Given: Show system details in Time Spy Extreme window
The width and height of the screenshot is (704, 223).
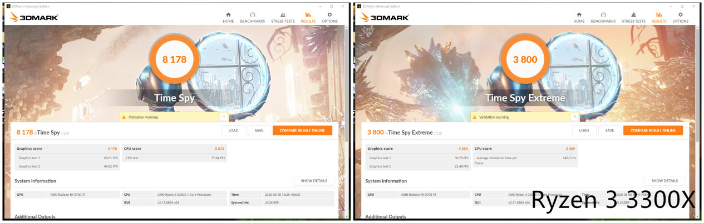Looking at the screenshot, I should (664, 181).
